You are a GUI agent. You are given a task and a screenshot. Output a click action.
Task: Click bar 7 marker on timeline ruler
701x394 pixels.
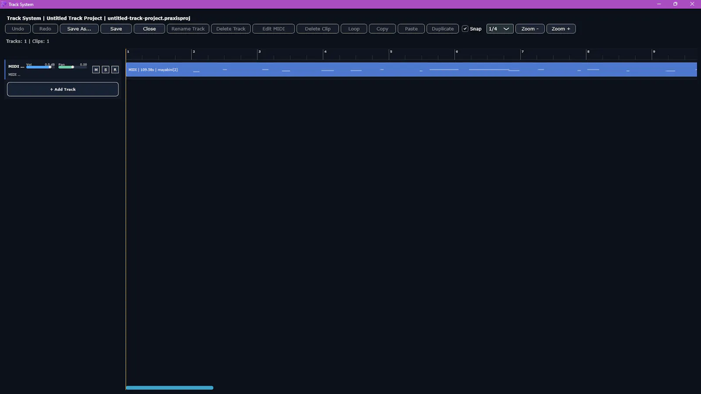(522, 52)
